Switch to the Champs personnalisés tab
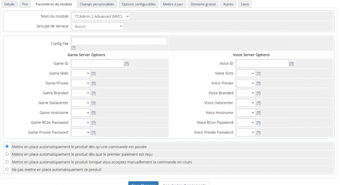Screen dimensions: 340x185 tap(97, 4)
